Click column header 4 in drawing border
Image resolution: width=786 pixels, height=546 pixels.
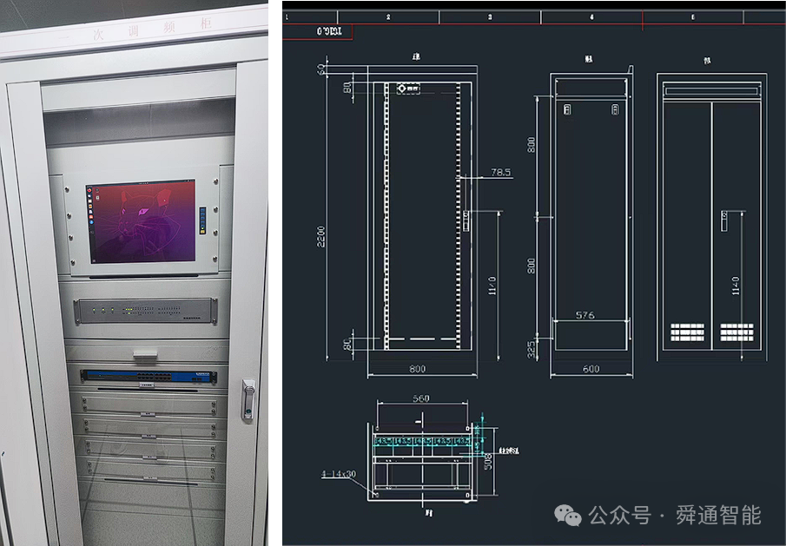tap(591, 17)
